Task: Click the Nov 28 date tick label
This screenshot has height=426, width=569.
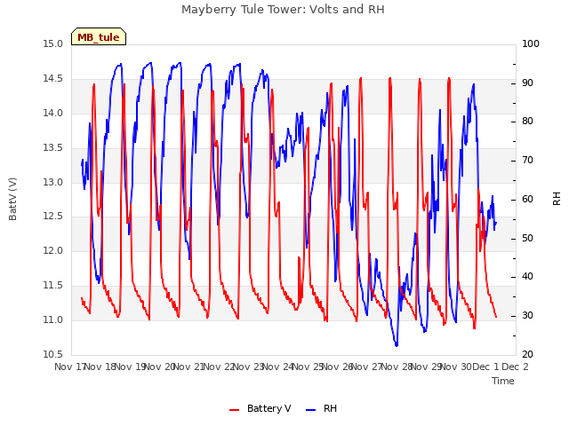Action: (397, 367)
